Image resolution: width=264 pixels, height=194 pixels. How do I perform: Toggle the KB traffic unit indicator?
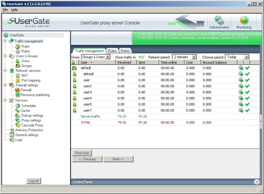tap(141, 57)
